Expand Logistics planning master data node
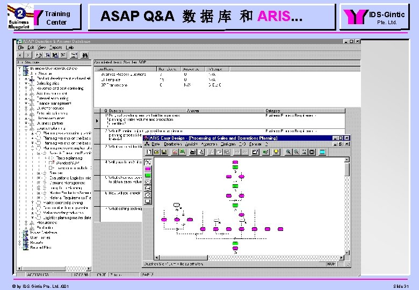Screen dimensions: 419x290 (32, 218)
